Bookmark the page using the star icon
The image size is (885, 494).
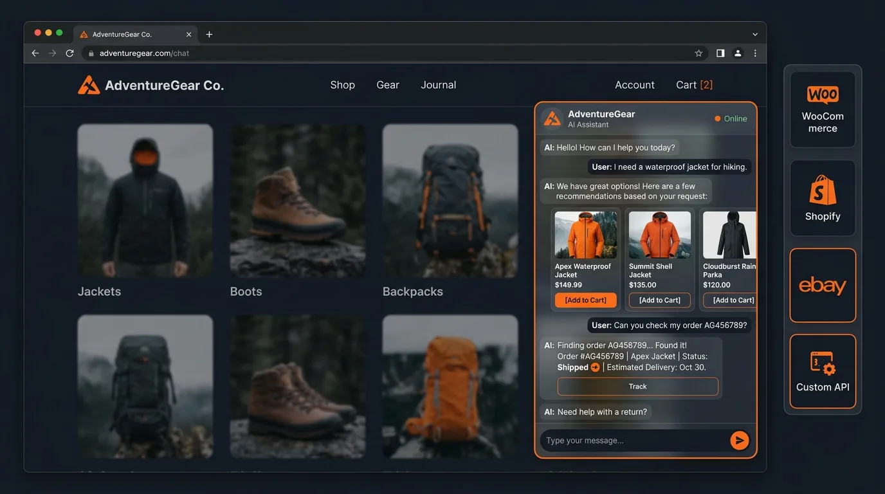point(698,53)
